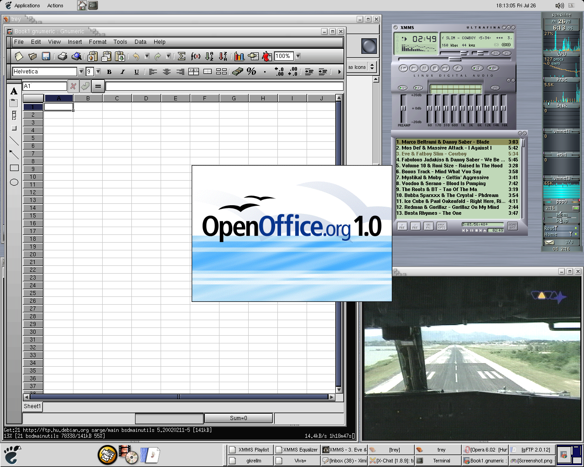The height and width of the screenshot is (467, 584).
Task: Skip to next track in XMMS main window
Action: pyautogui.click(x=445, y=68)
